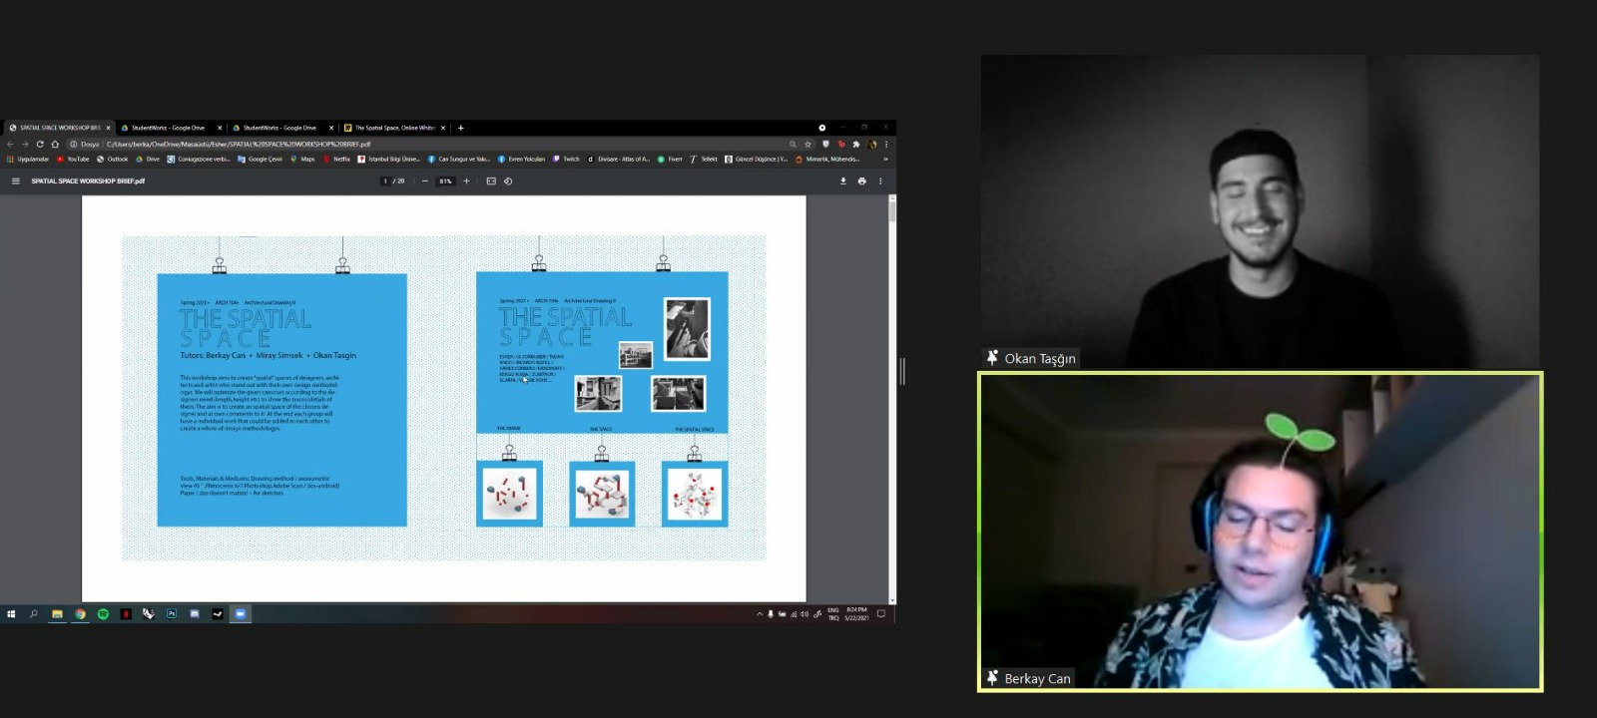Select Okan Taşgın's video tile
The height and width of the screenshot is (718, 1597).
(1260, 211)
